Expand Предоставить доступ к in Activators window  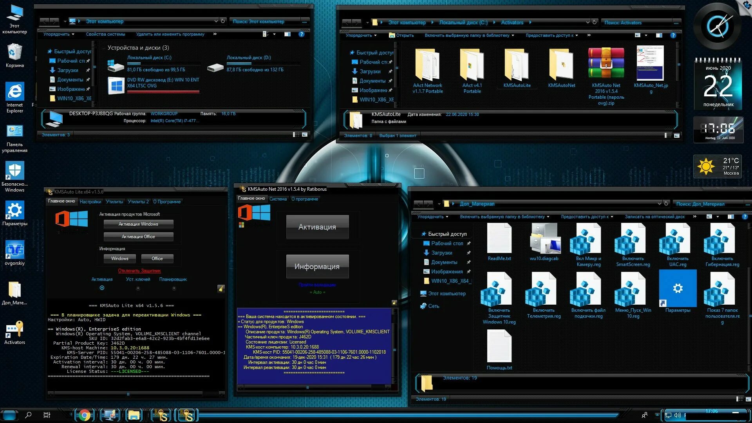point(552,35)
